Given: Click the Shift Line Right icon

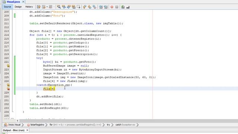Looking at the screenshot, I should pyautogui.click(x=106, y=7).
